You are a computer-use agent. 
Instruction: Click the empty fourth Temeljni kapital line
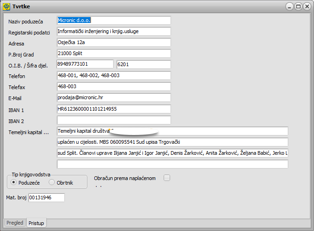tap(172, 164)
